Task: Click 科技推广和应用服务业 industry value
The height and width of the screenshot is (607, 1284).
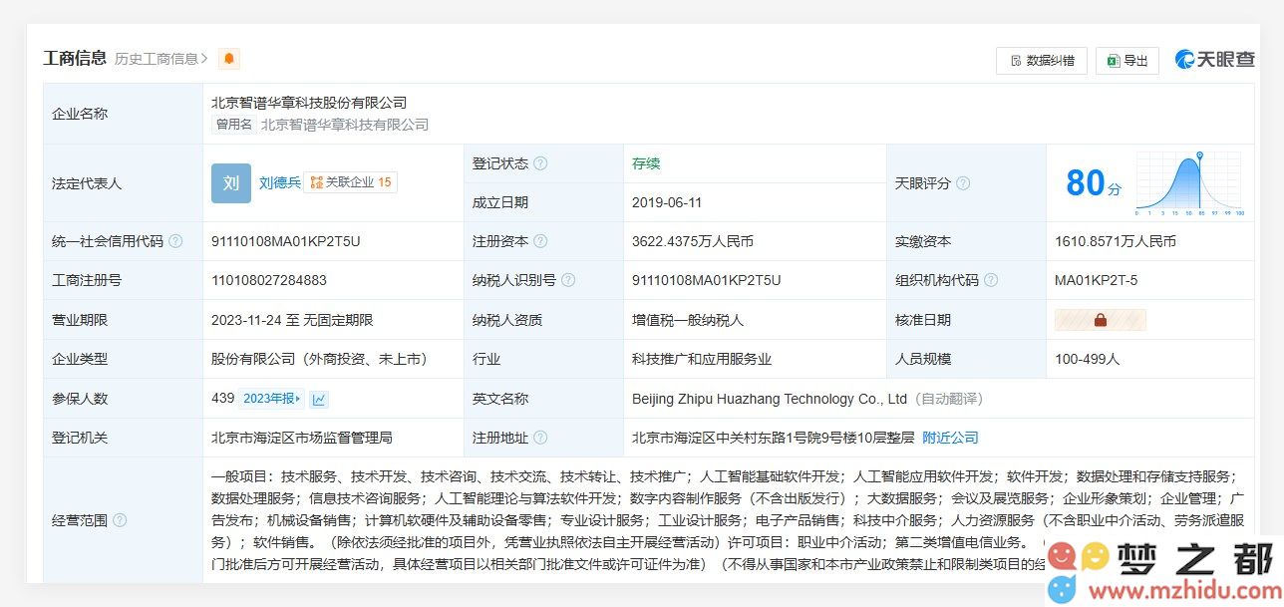Action: coord(702,359)
